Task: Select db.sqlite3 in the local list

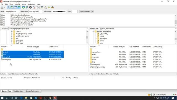Action: pyautogui.click(x=32, y=57)
